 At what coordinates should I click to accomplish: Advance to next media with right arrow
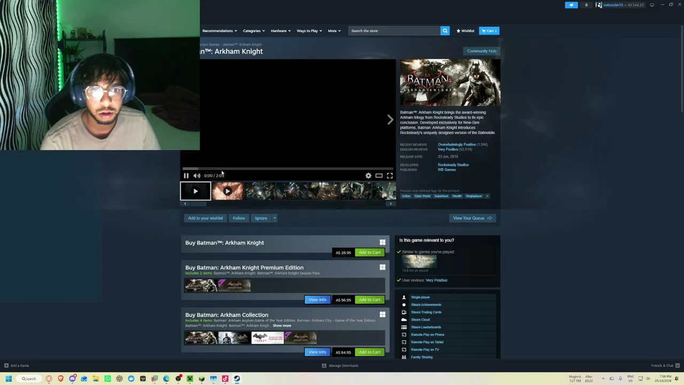click(390, 120)
